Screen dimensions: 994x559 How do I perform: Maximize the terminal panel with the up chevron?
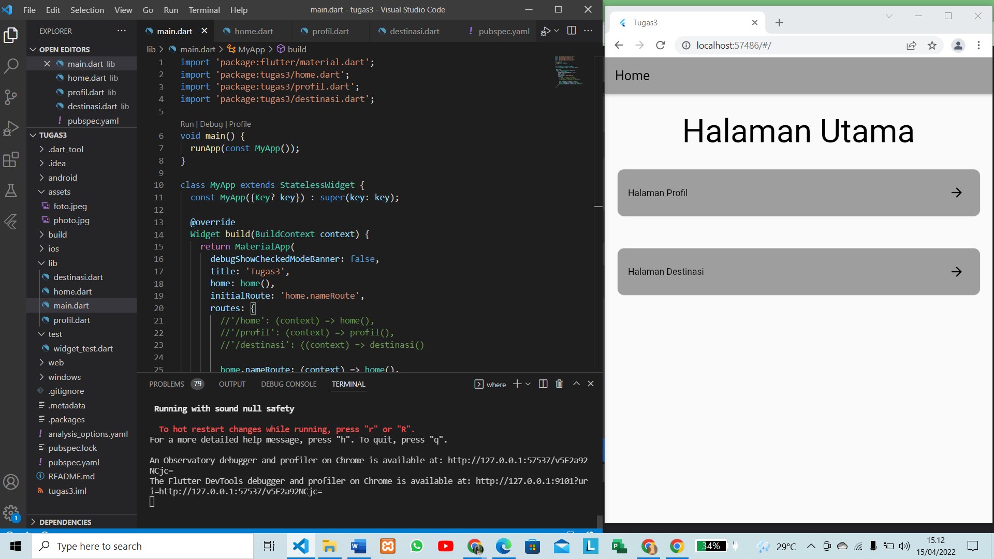click(x=576, y=384)
